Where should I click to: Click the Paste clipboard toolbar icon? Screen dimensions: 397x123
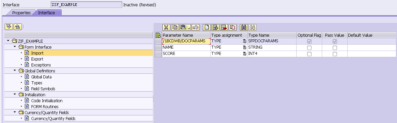click(183, 27)
